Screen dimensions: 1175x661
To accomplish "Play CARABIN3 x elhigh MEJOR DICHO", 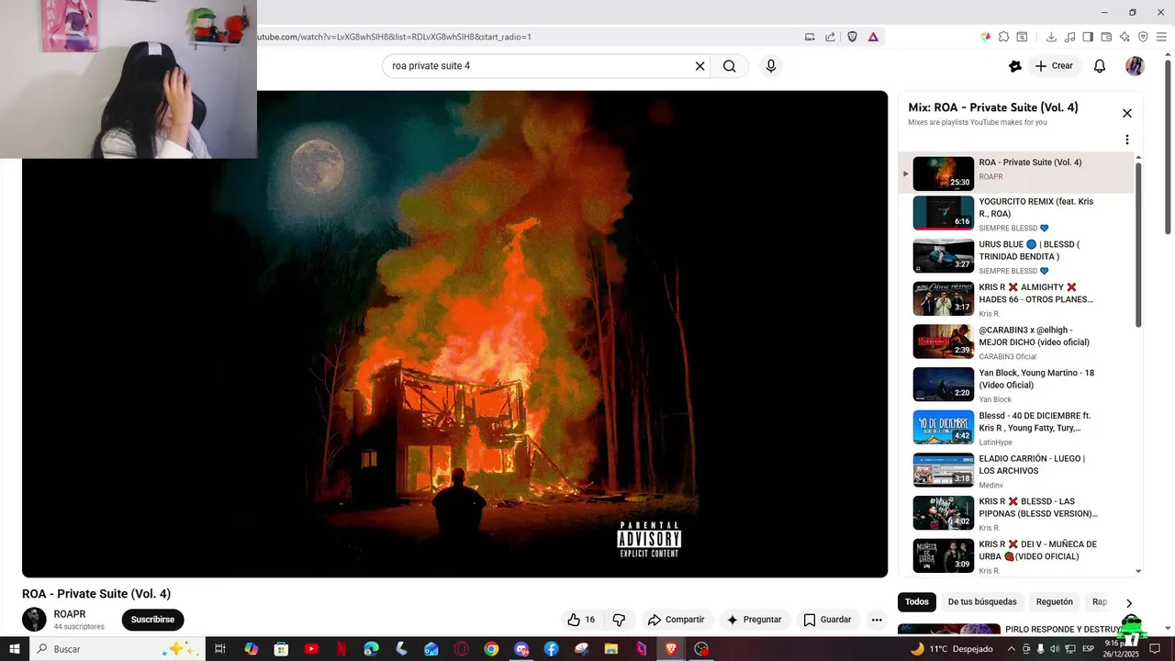I will point(1016,342).
